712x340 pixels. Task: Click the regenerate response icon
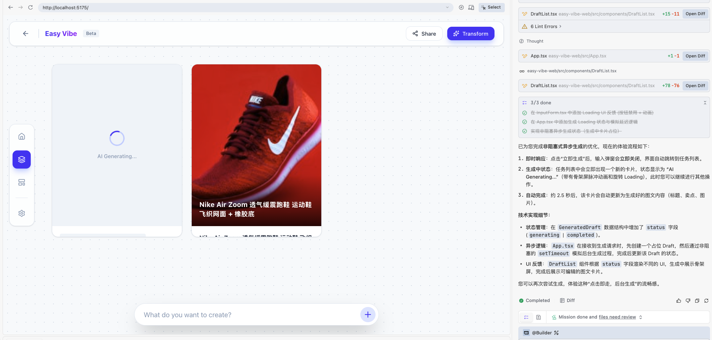pyautogui.click(x=706, y=301)
